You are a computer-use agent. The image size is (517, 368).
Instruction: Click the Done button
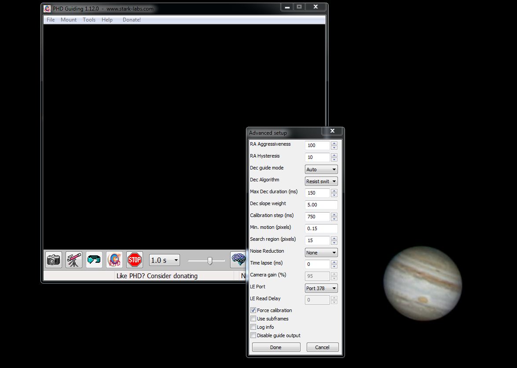click(276, 347)
